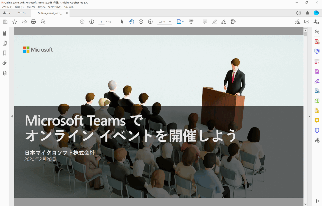This screenshot has width=322, height=206.
Task: Send file by email envelope icon
Action: (307, 22)
